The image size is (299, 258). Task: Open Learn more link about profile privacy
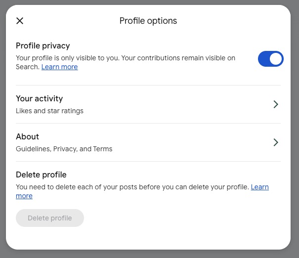[x=59, y=67]
